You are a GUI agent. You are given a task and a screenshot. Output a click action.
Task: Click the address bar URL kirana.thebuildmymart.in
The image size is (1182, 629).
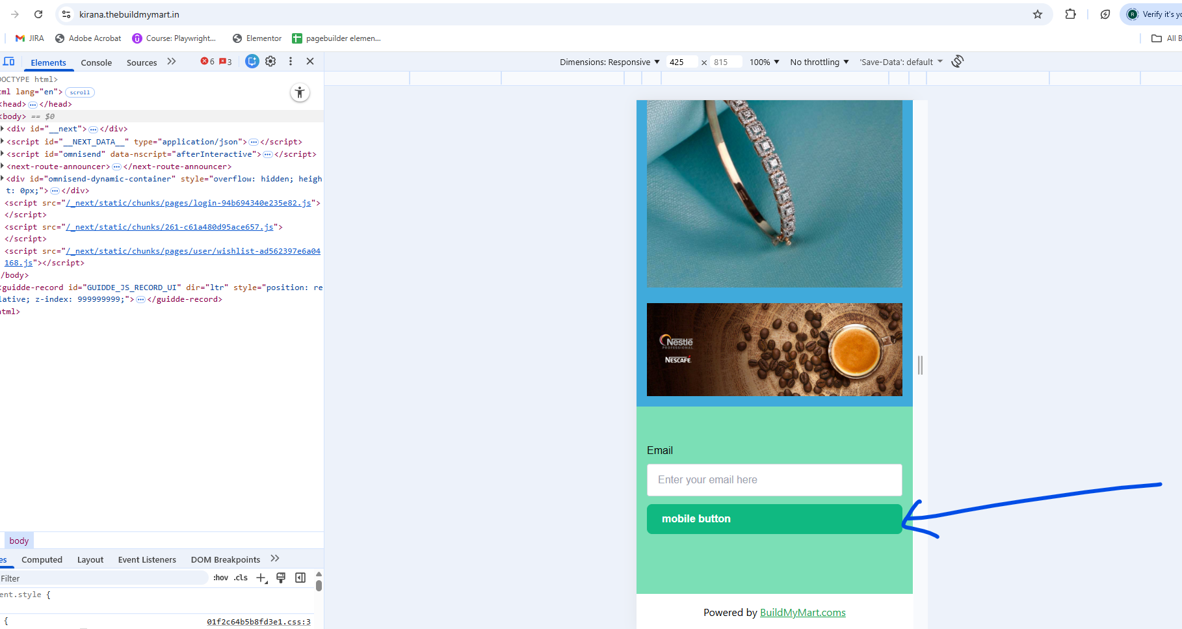click(x=129, y=14)
